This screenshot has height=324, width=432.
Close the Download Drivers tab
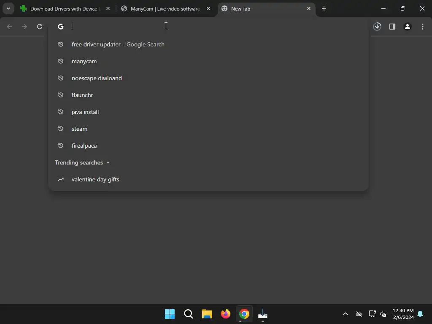click(x=108, y=9)
